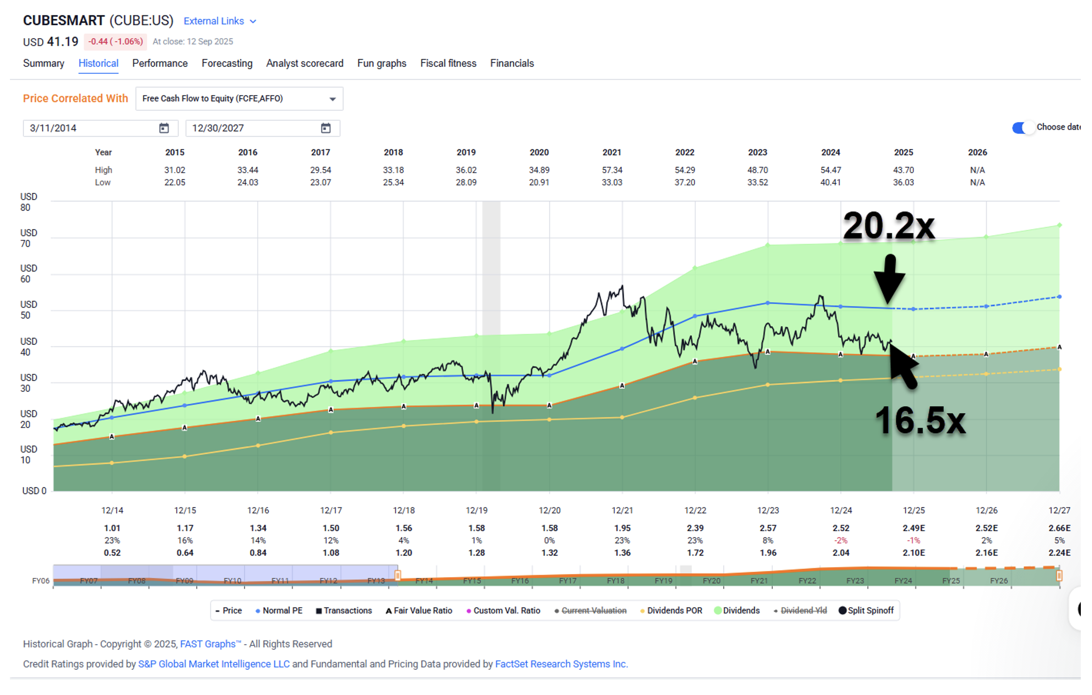Click the 12/14 dividend value 0.52
The height and width of the screenshot is (695, 1092).
coord(112,553)
